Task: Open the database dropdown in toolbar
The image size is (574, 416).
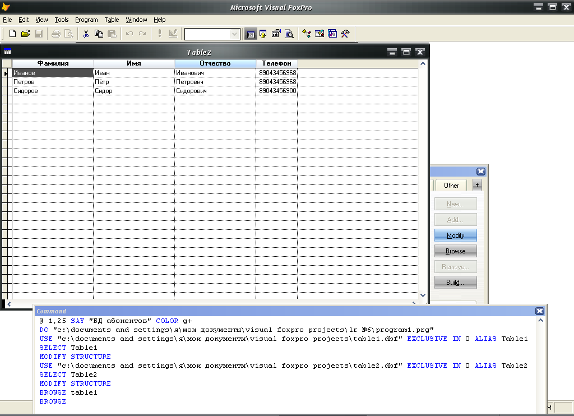Action: 234,34
